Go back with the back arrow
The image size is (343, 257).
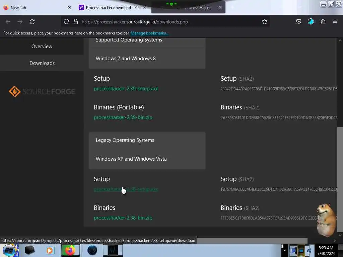pos(8,22)
